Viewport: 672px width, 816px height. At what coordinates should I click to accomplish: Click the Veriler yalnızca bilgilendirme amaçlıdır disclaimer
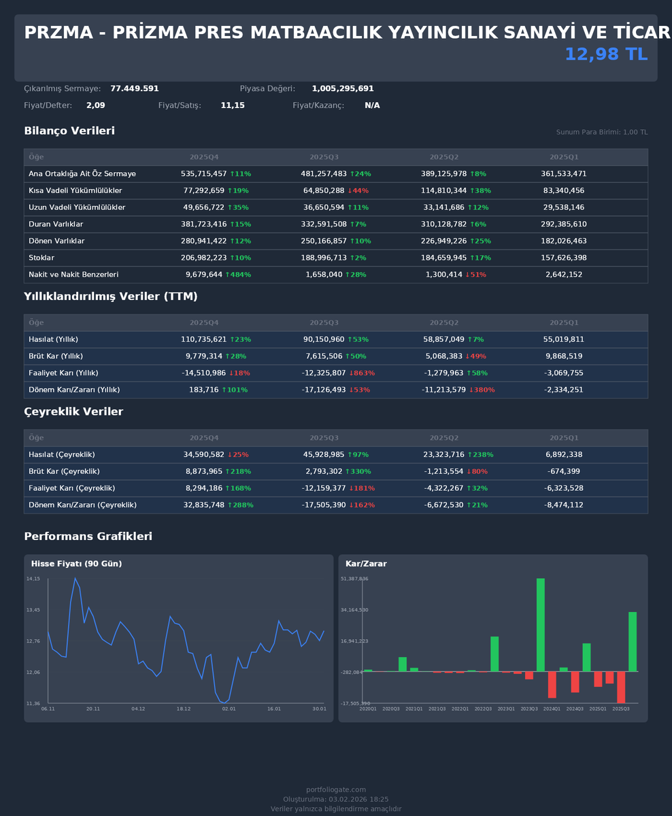tap(336, 809)
